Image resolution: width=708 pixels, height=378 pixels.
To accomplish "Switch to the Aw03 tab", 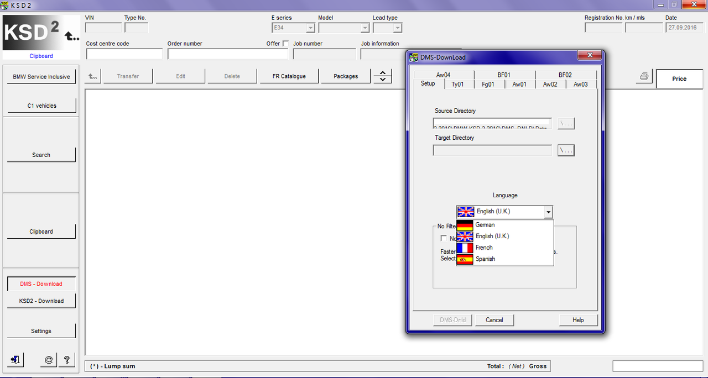I will tap(581, 84).
